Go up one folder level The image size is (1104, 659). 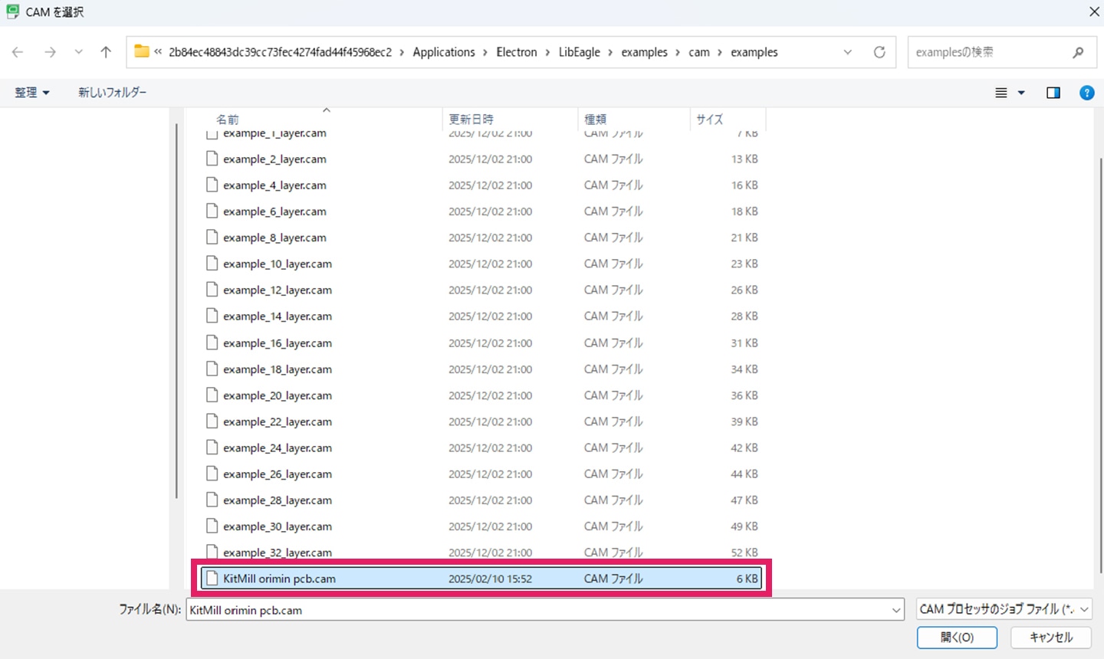coord(106,52)
